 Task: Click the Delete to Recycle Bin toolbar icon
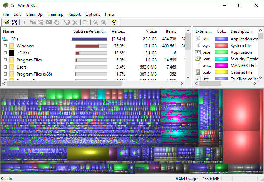pyautogui.click(x=67, y=22)
